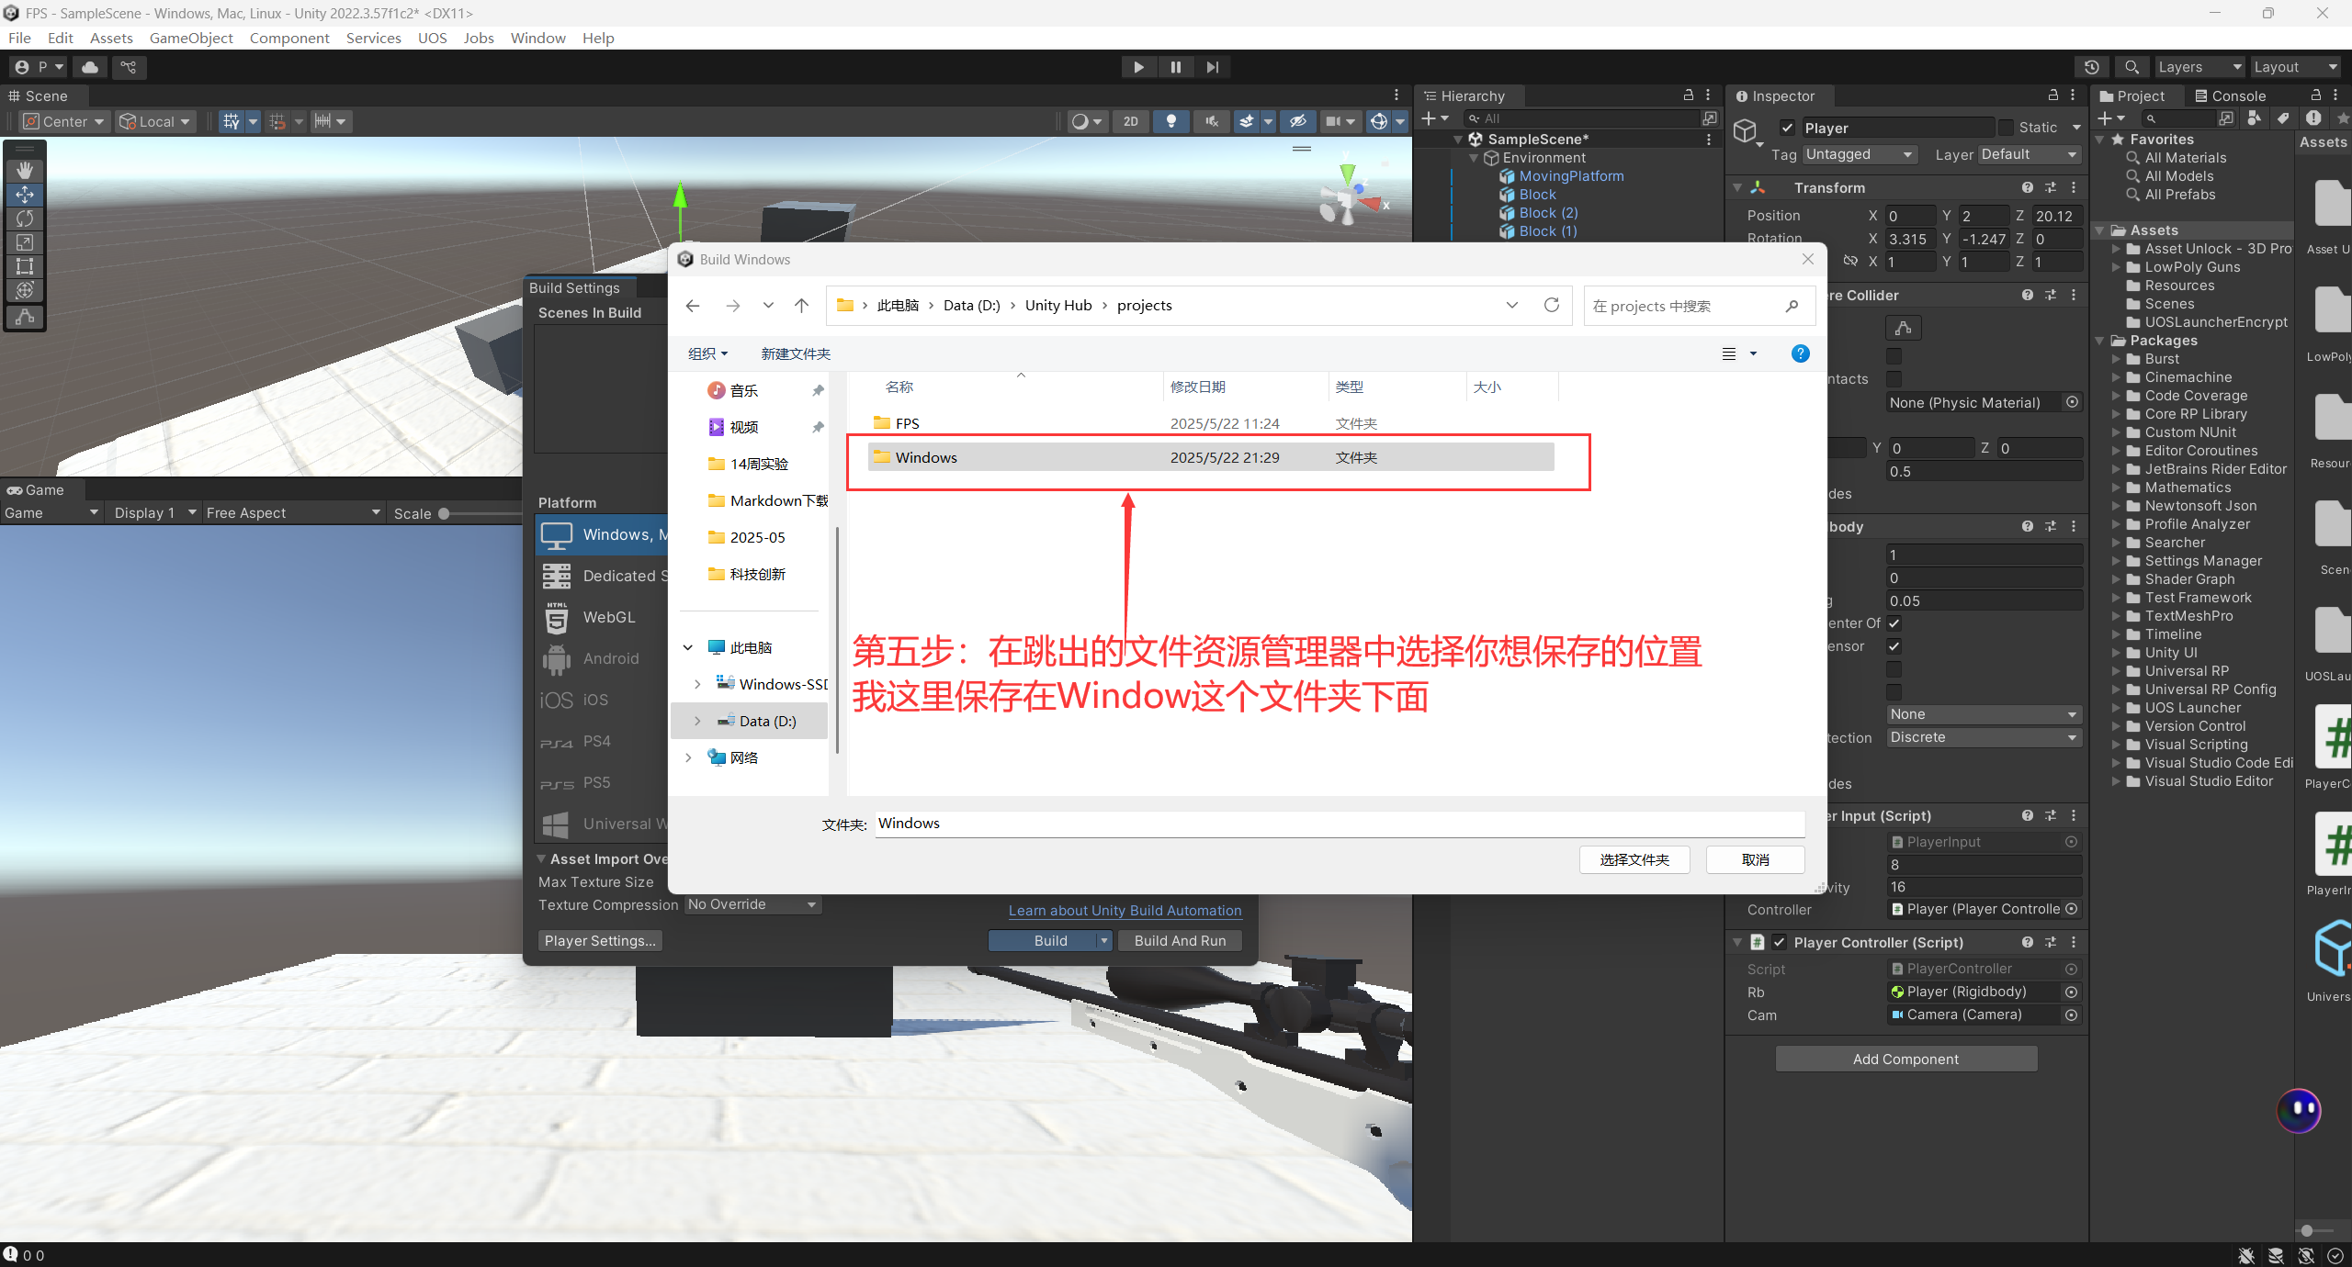Viewport: 2352px width, 1267px height.
Task: Toggle scene lighting bulb icon
Action: (x=1170, y=121)
